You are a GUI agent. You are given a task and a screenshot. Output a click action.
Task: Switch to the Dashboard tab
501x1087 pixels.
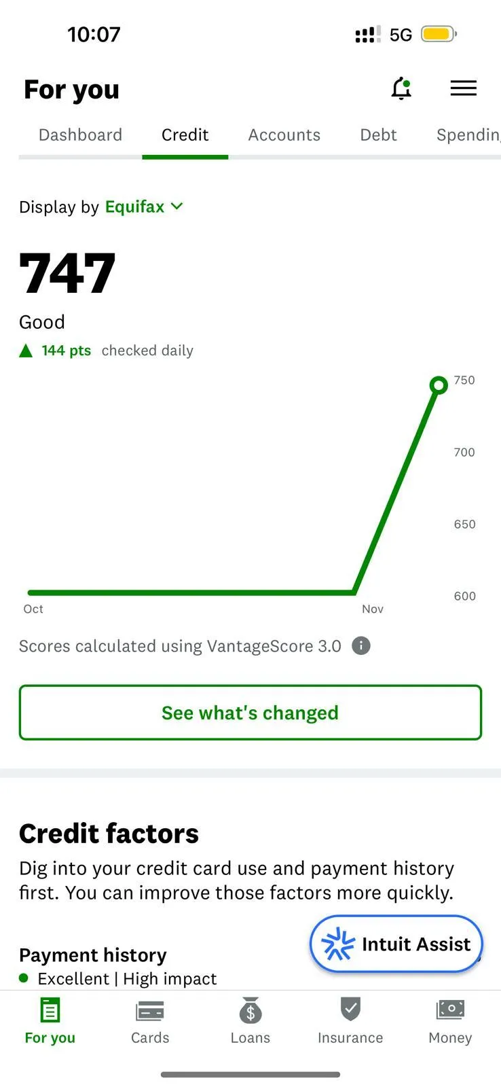click(x=80, y=135)
